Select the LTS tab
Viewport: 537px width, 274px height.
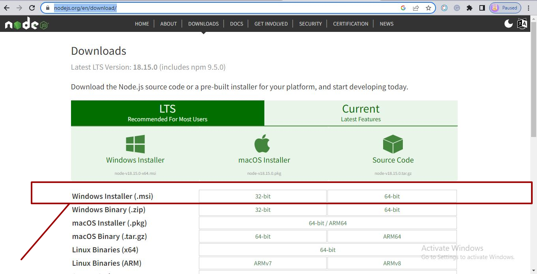(168, 113)
